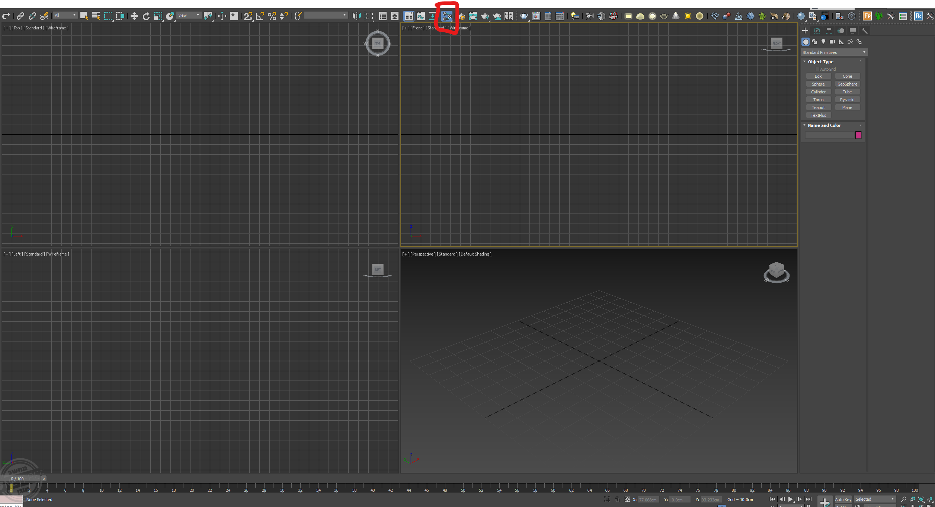Enable the AutoGrid checkbox
Screen dimensions: 935x507
(x=817, y=69)
